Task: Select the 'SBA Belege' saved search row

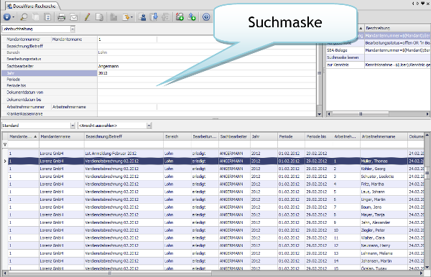Action: (x=378, y=50)
